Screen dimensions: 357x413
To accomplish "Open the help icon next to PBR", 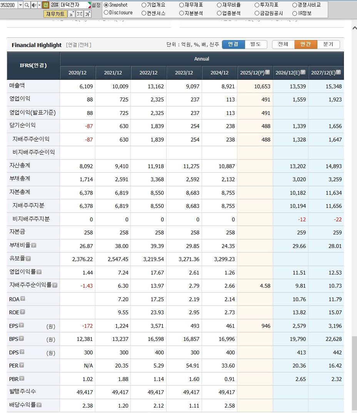I will coord(21,379).
